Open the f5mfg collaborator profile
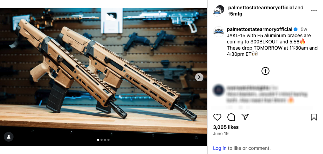This screenshot has width=323, height=154. coord(235,14)
